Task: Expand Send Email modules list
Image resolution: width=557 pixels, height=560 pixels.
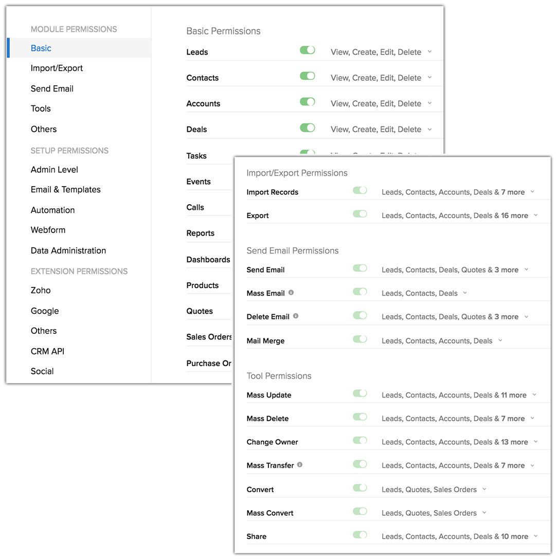Action: click(526, 269)
